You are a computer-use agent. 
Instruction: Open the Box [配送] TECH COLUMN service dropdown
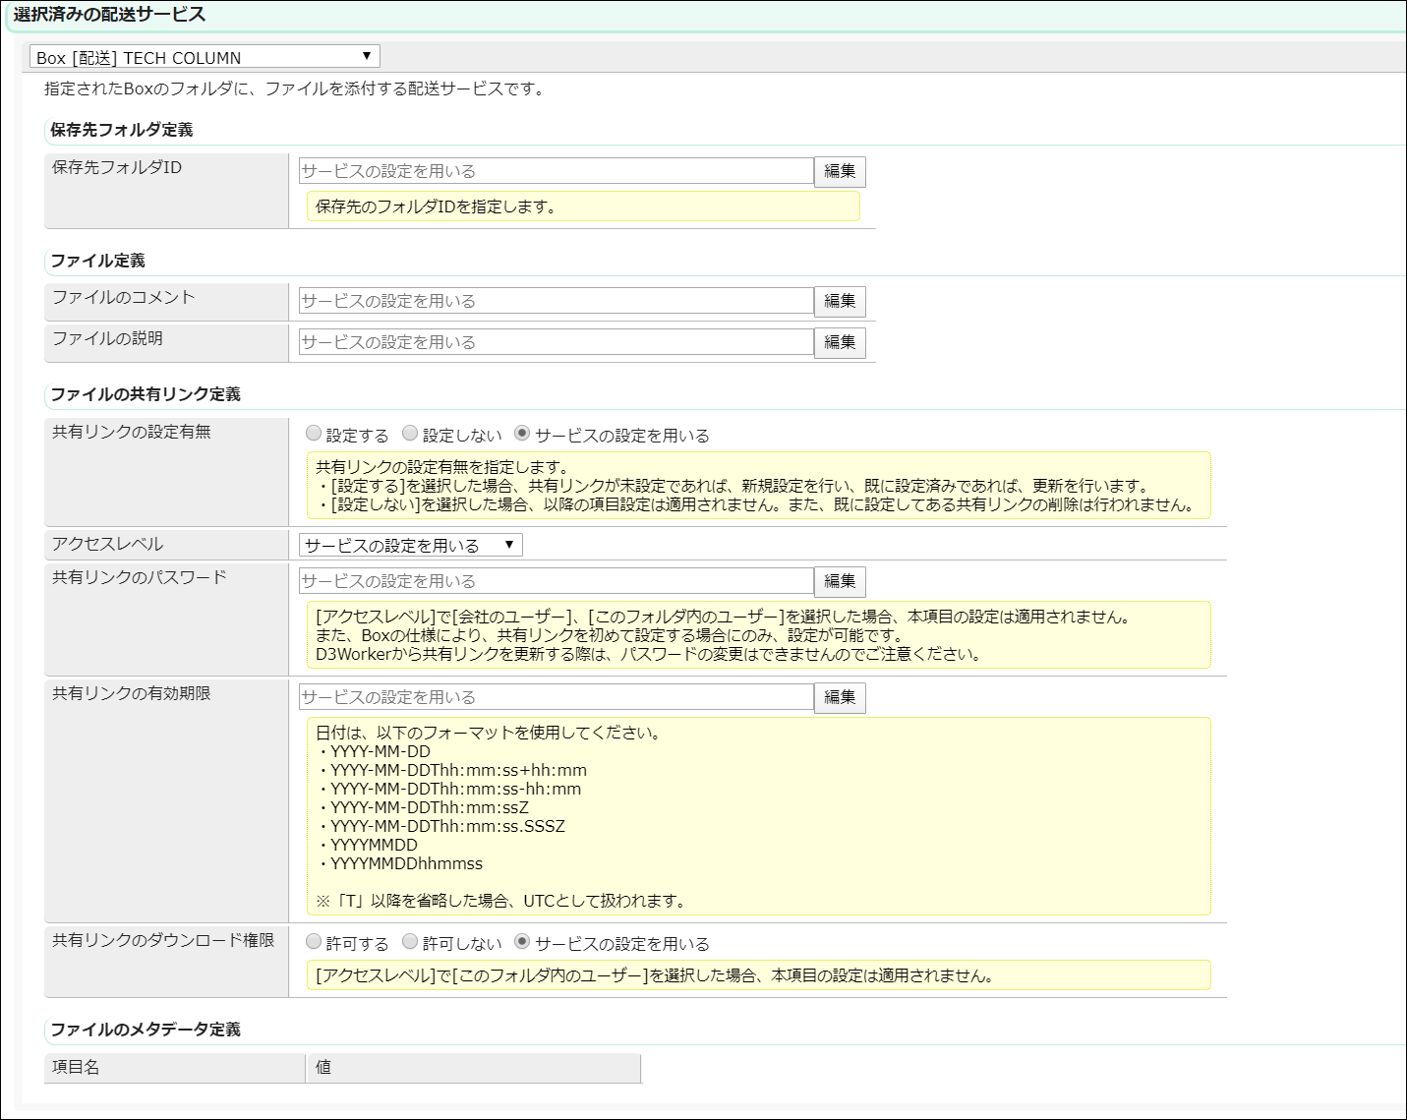205,57
